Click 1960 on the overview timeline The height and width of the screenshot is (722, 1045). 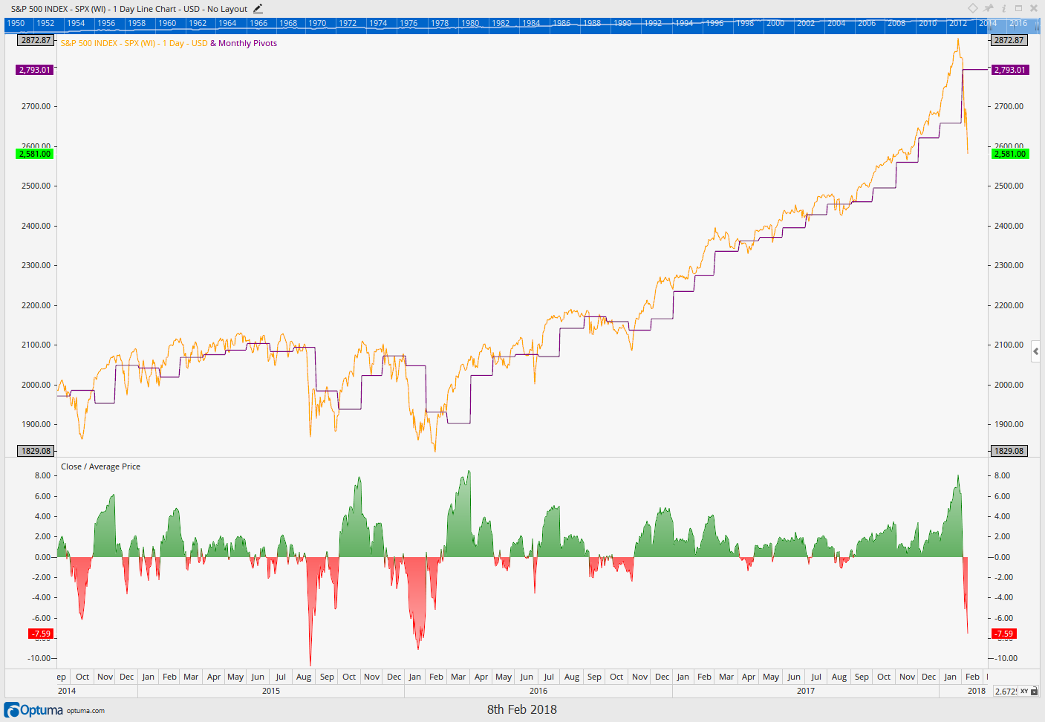[x=167, y=23]
